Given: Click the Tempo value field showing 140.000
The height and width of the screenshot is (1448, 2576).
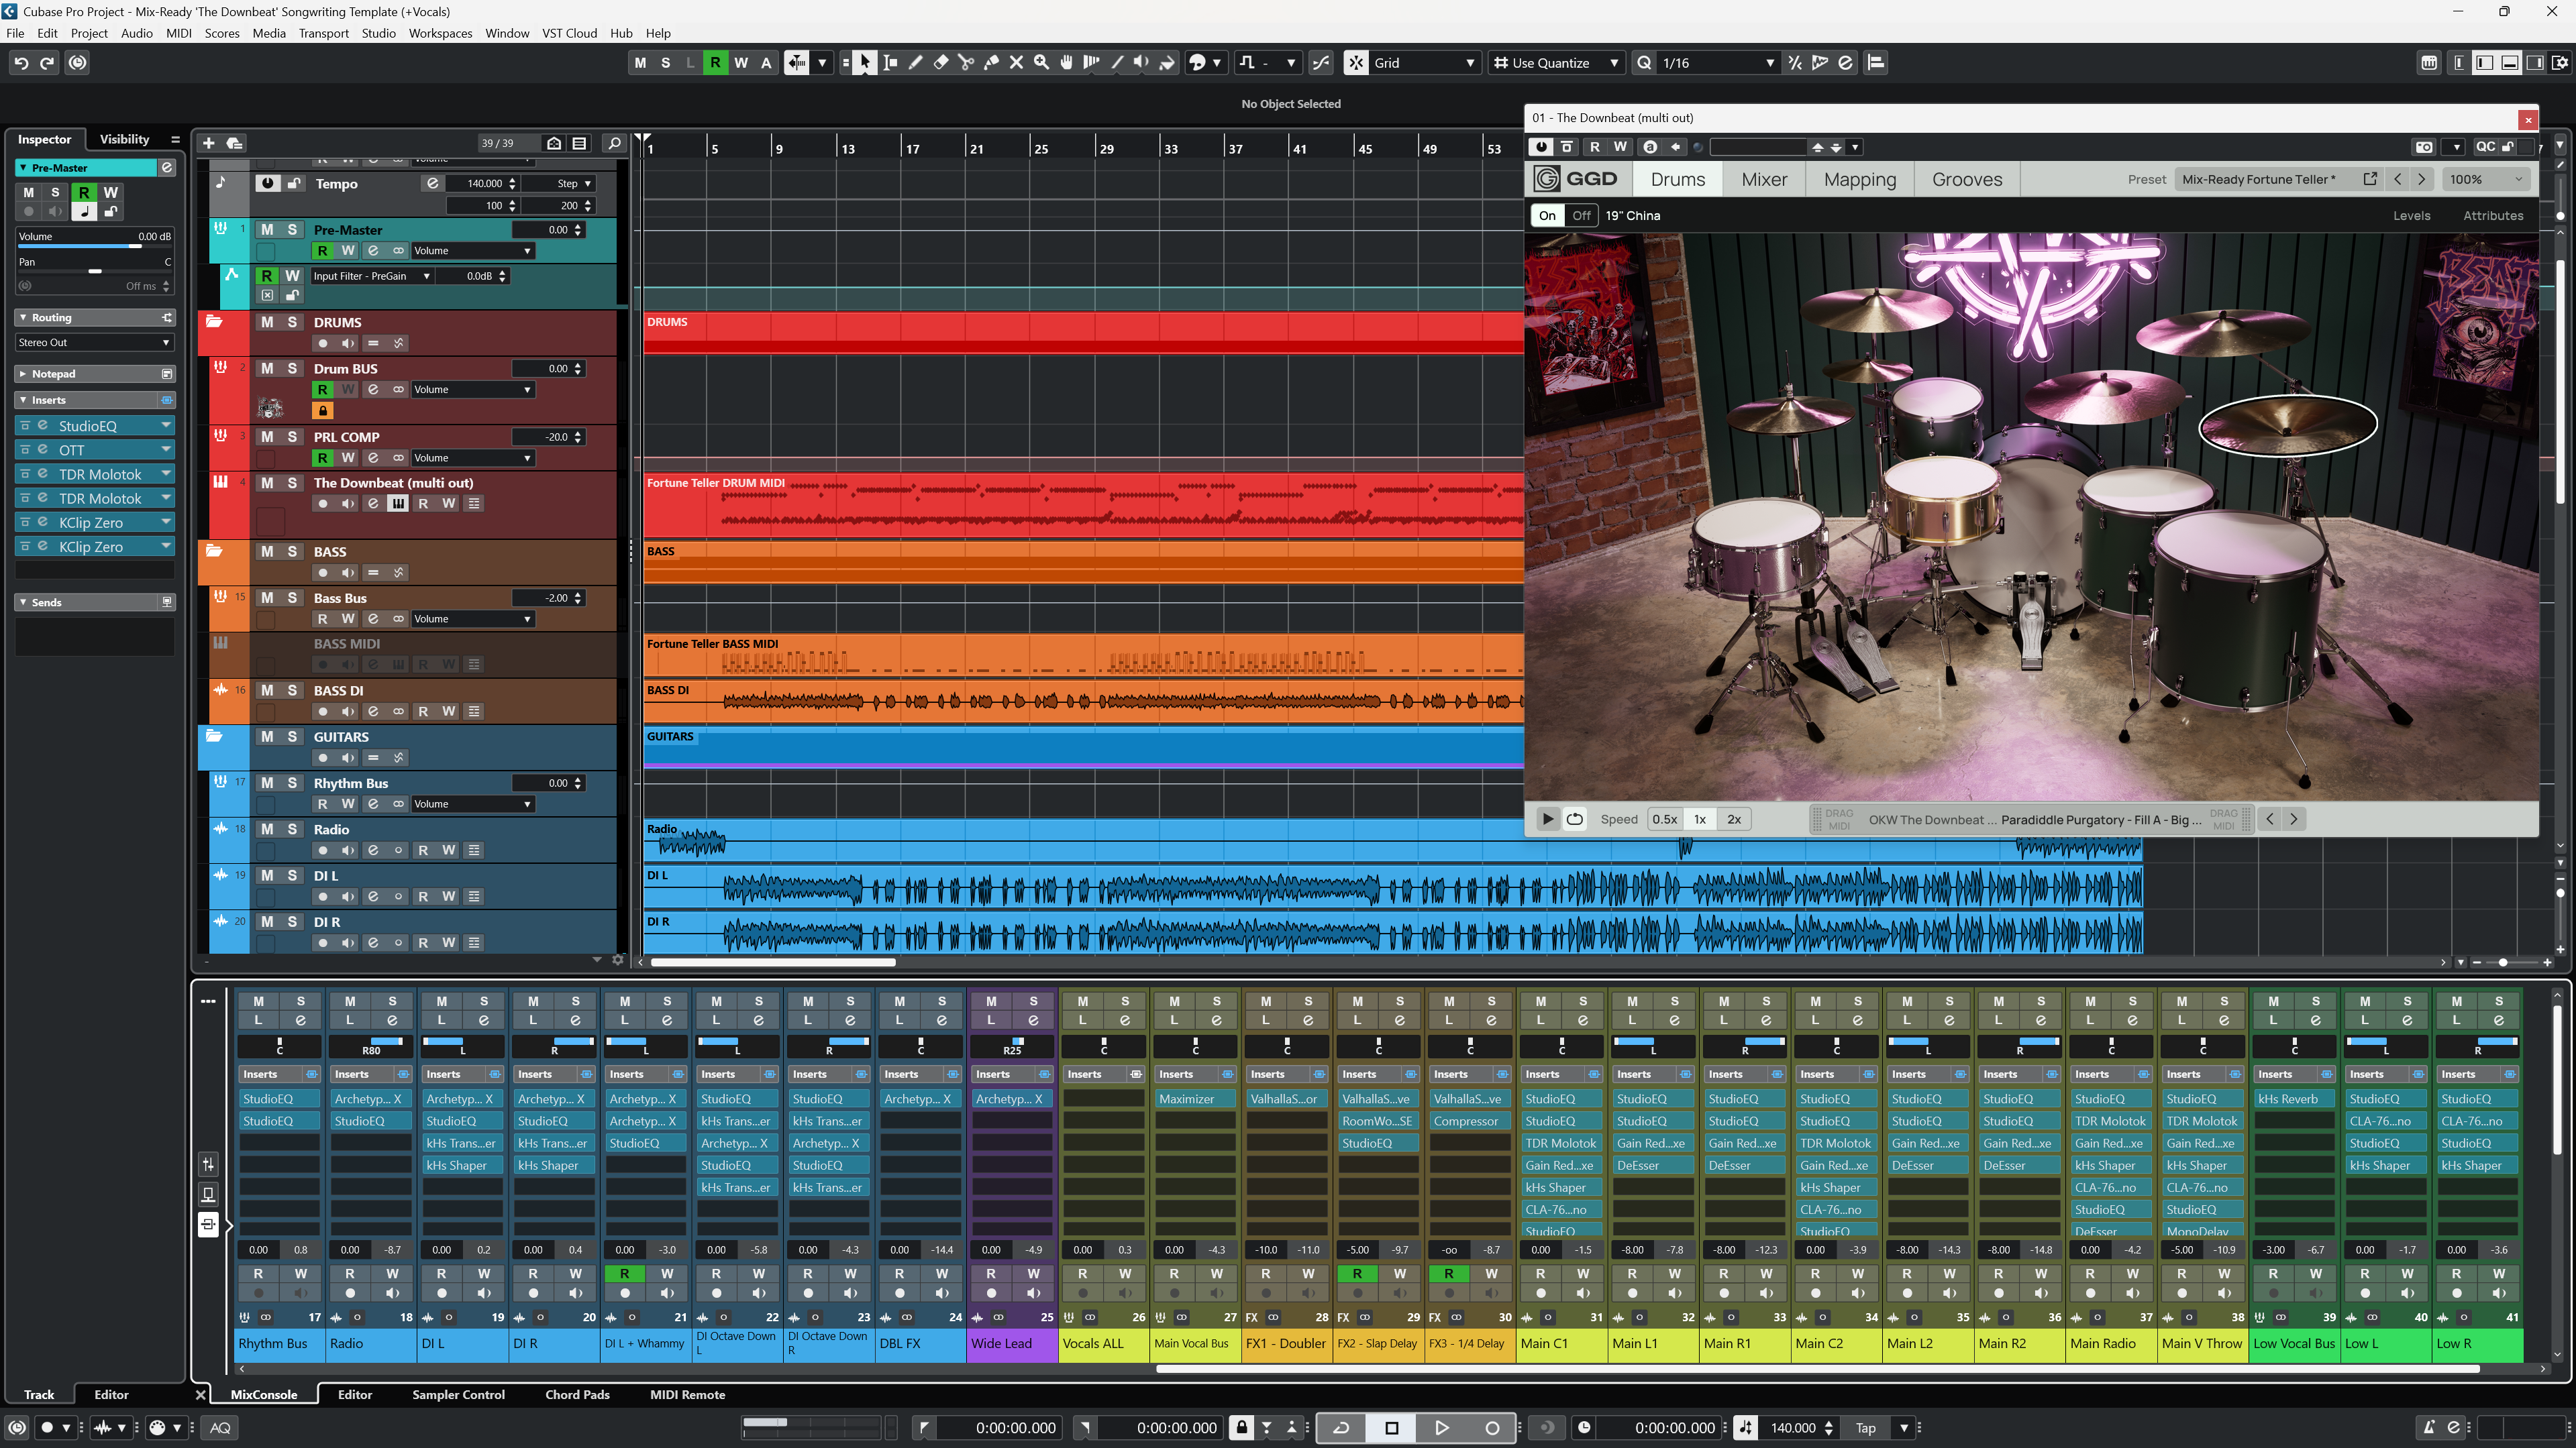Looking at the screenshot, I should (484, 183).
